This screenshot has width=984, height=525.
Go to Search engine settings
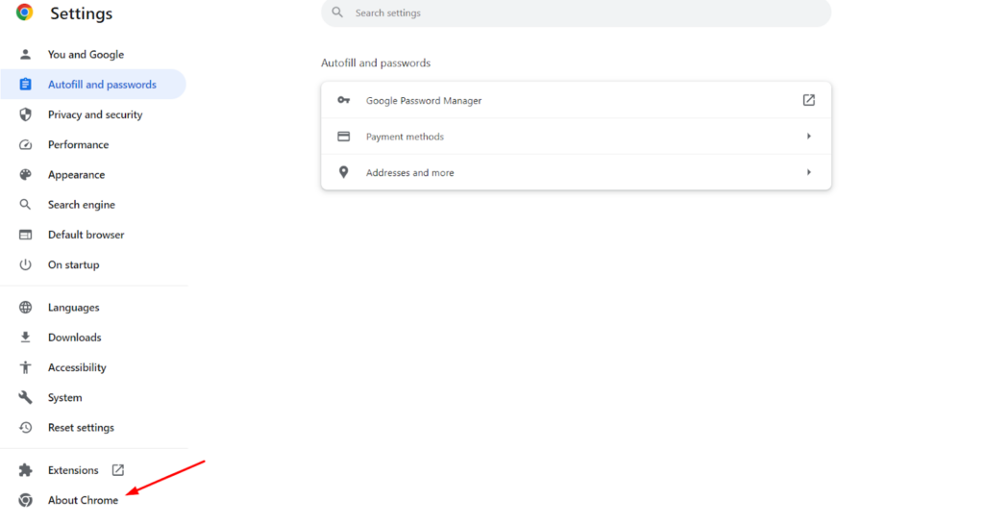(82, 205)
